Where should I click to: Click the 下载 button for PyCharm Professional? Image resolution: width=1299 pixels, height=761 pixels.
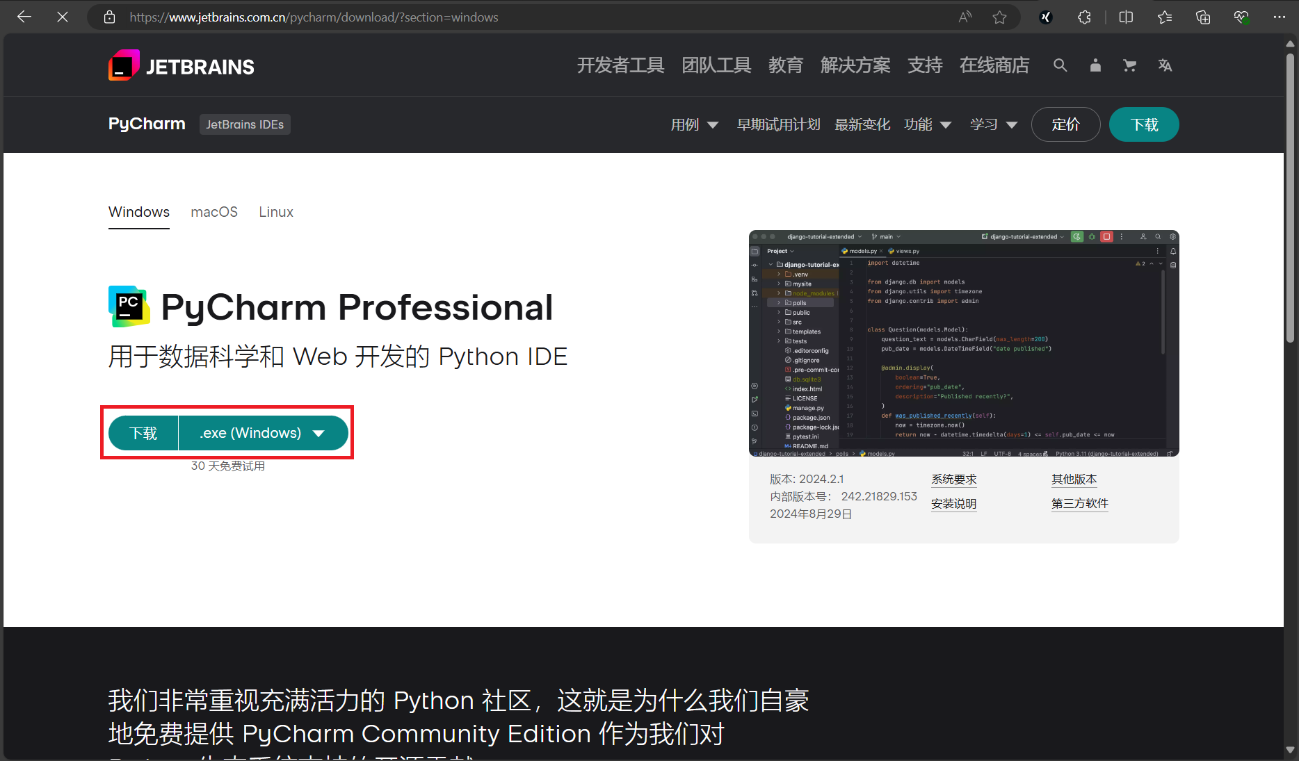tap(143, 433)
